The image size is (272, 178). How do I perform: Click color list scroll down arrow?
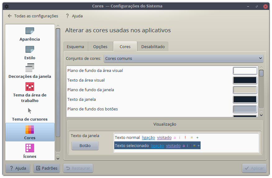[x=261, y=115]
